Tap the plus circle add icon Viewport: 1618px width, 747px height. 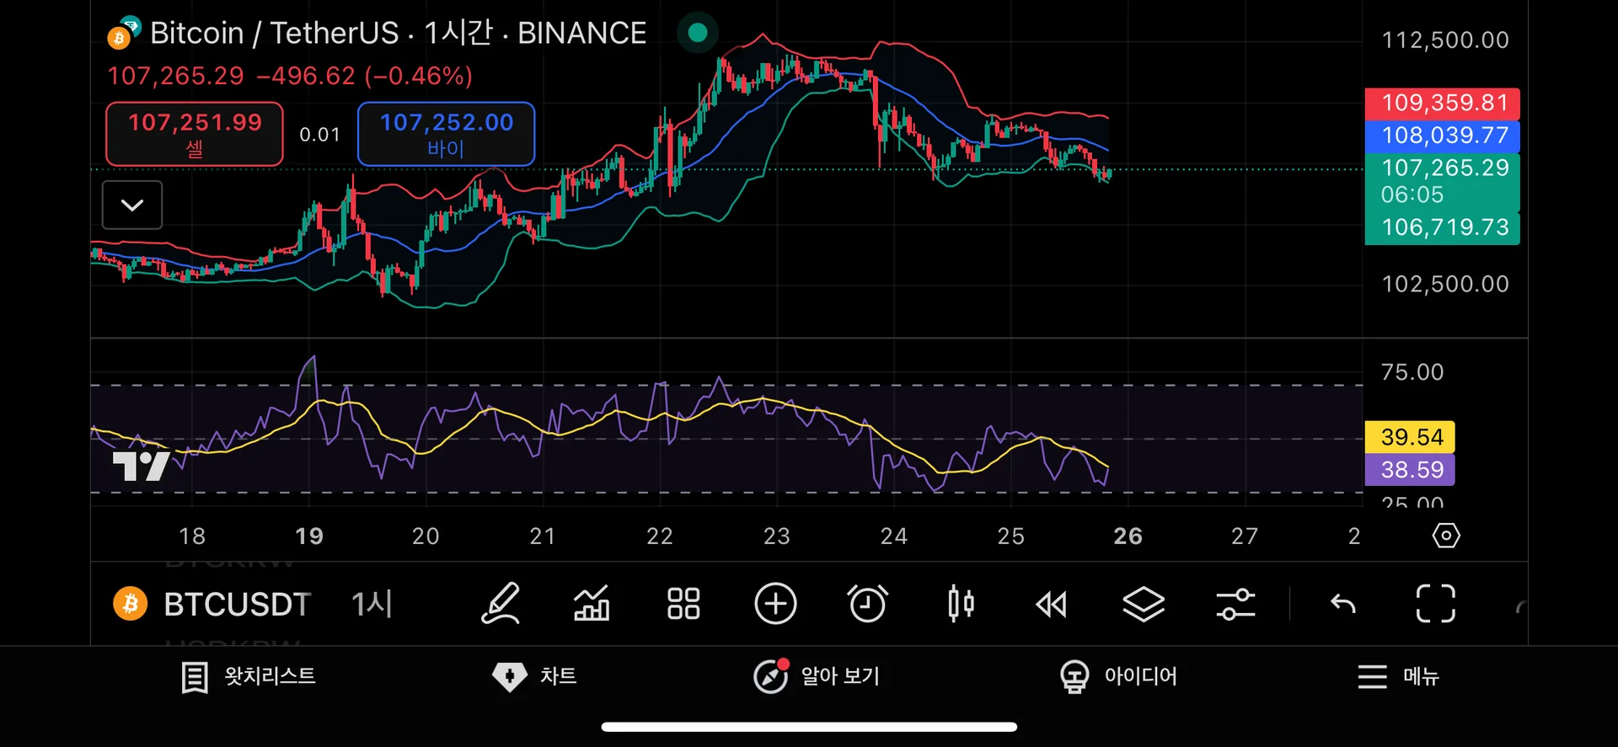point(775,604)
